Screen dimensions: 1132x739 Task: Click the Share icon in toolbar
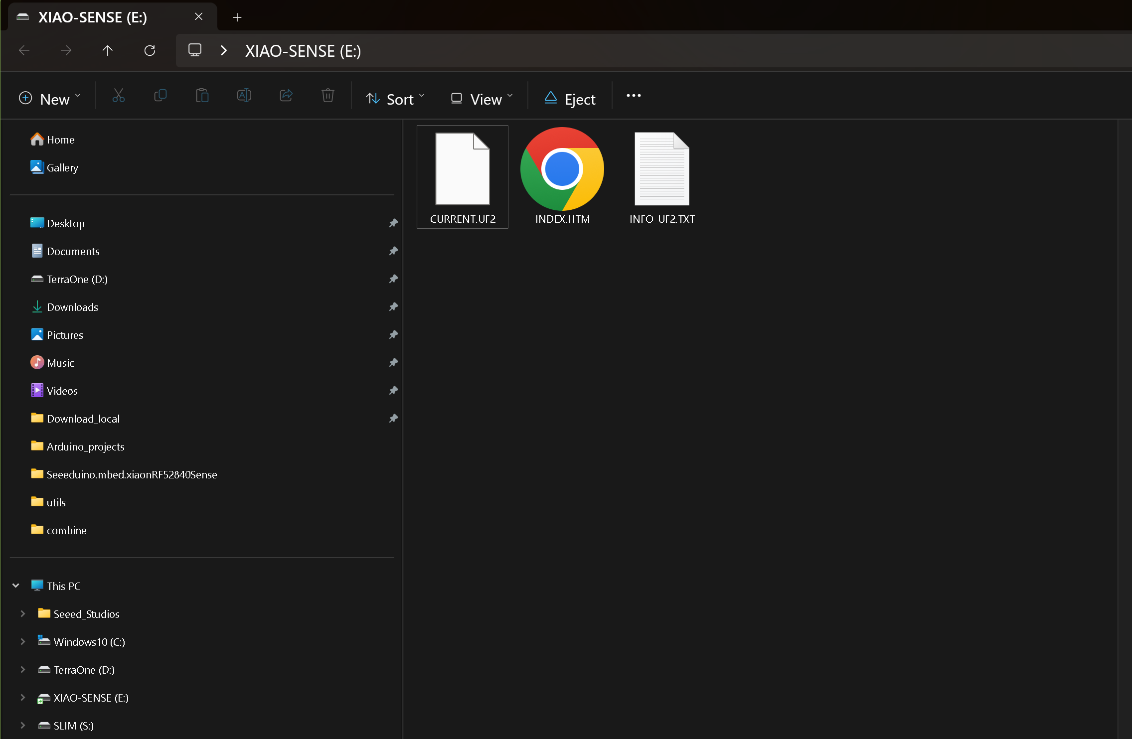pyautogui.click(x=286, y=96)
